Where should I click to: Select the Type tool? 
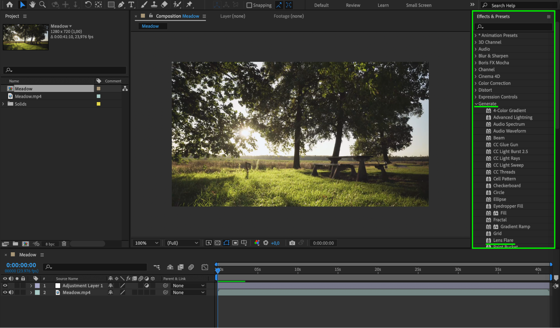click(131, 4)
